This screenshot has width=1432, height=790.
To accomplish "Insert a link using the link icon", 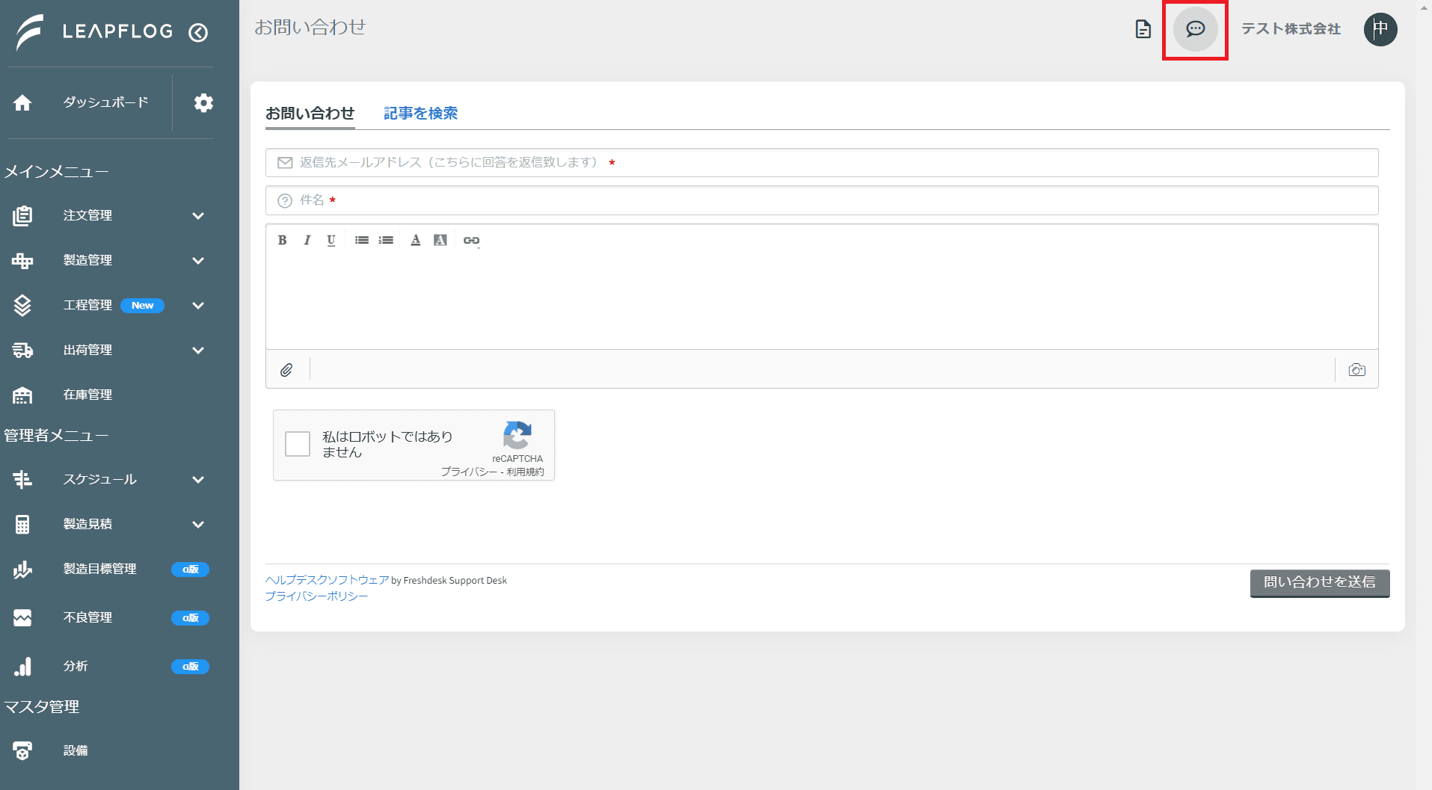I will point(471,240).
